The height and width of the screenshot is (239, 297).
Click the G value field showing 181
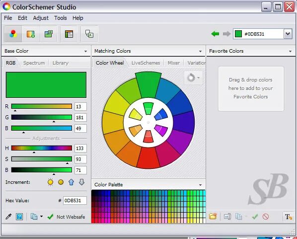tap(80, 117)
